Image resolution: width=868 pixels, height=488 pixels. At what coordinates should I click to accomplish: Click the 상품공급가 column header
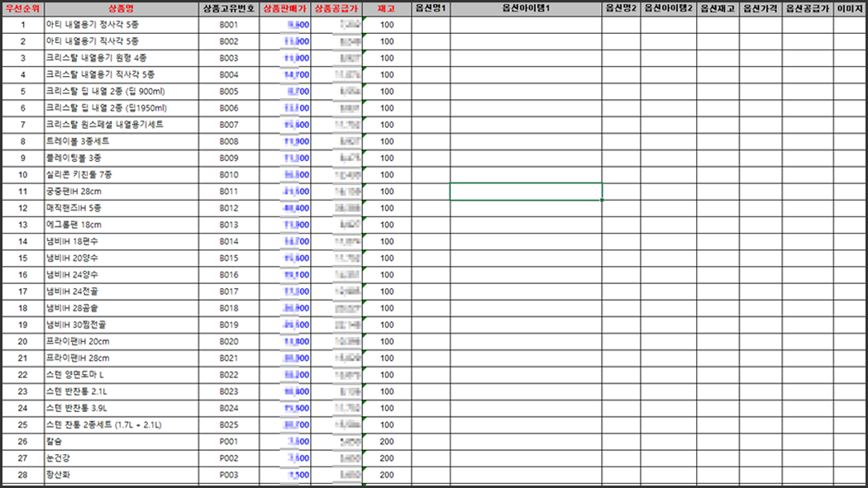[337, 8]
